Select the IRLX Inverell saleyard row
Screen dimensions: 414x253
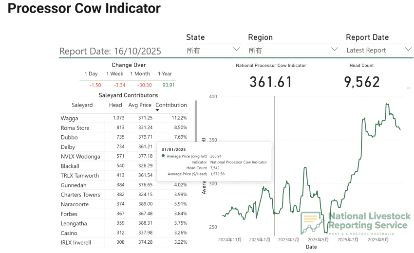click(x=75, y=242)
